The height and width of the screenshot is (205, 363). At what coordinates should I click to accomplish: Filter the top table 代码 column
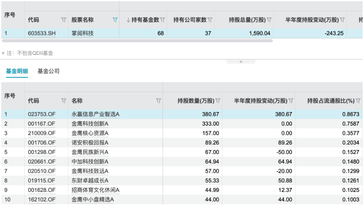point(64,20)
